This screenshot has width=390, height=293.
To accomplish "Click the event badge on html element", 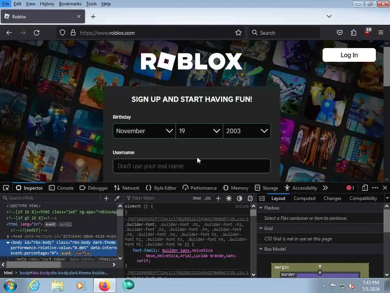I will pyautogui.click(x=51, y=224).
